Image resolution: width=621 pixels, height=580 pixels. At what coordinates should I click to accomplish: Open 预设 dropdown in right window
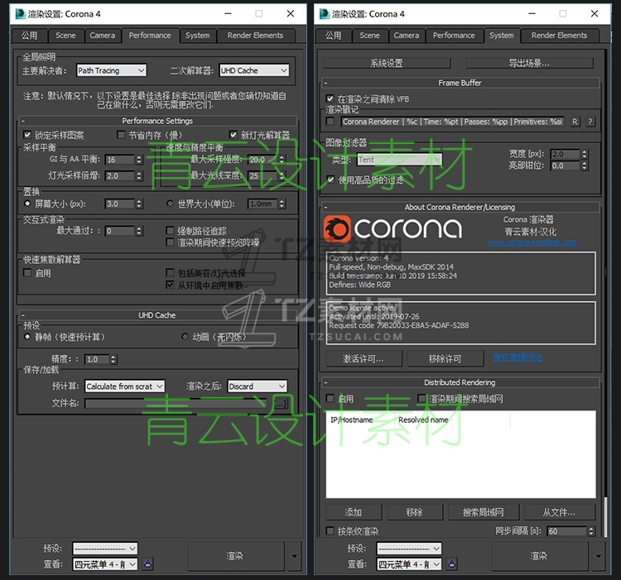point(409,549)
